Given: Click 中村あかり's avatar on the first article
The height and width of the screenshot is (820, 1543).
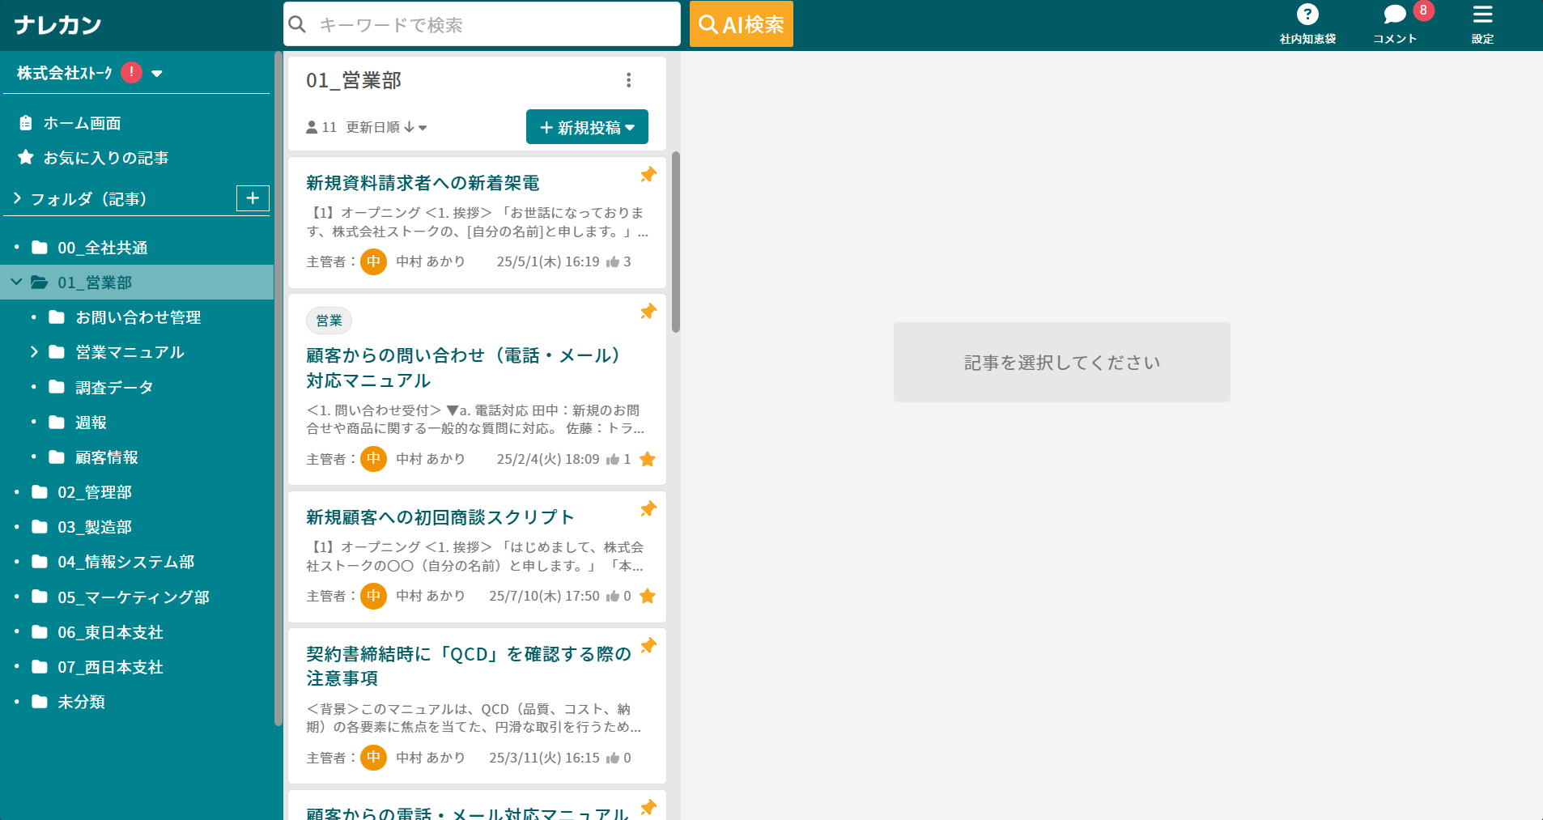Looking at the screenshot, I should point(373,261).
